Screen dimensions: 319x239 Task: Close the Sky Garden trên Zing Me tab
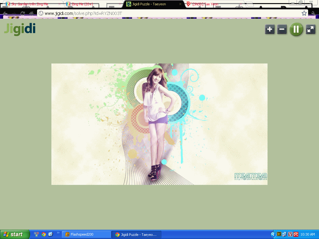[60, 4]
